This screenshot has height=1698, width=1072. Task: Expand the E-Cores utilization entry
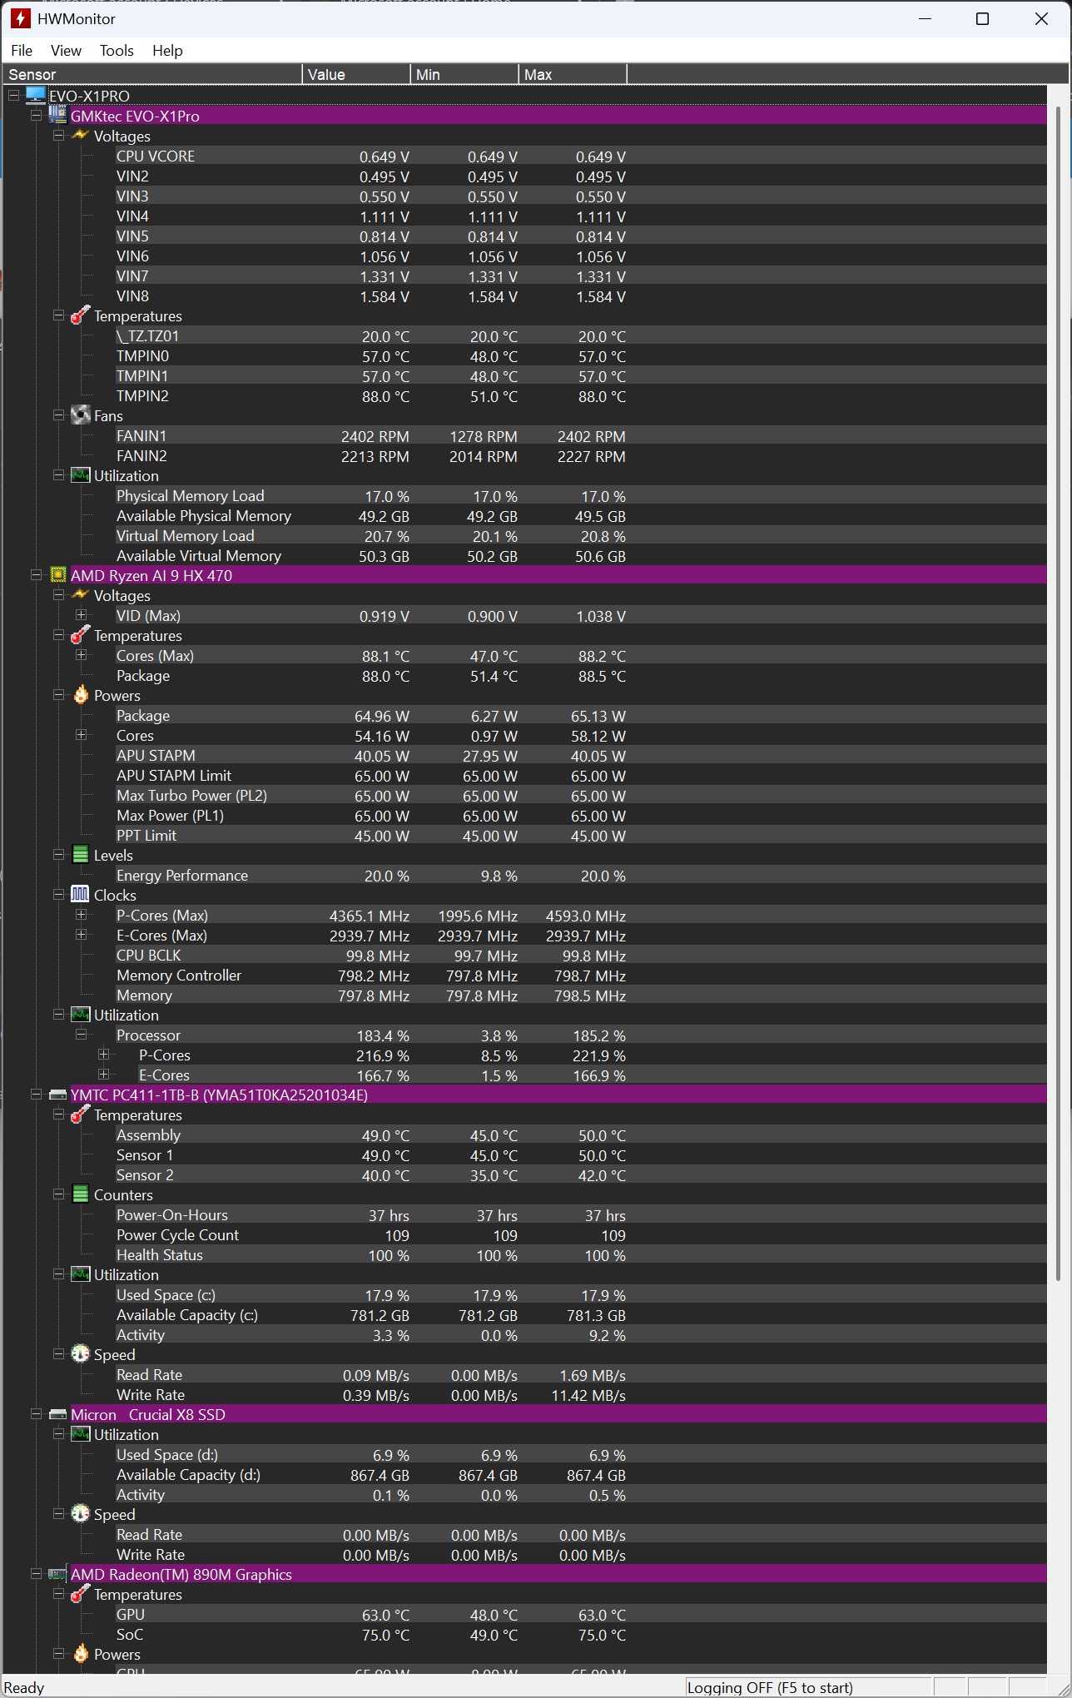coord(103,1074)
